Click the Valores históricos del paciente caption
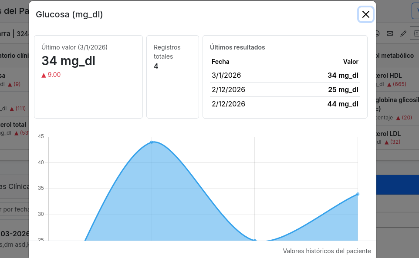The width and height of the screenshot is (419, 258). (327, 251)
